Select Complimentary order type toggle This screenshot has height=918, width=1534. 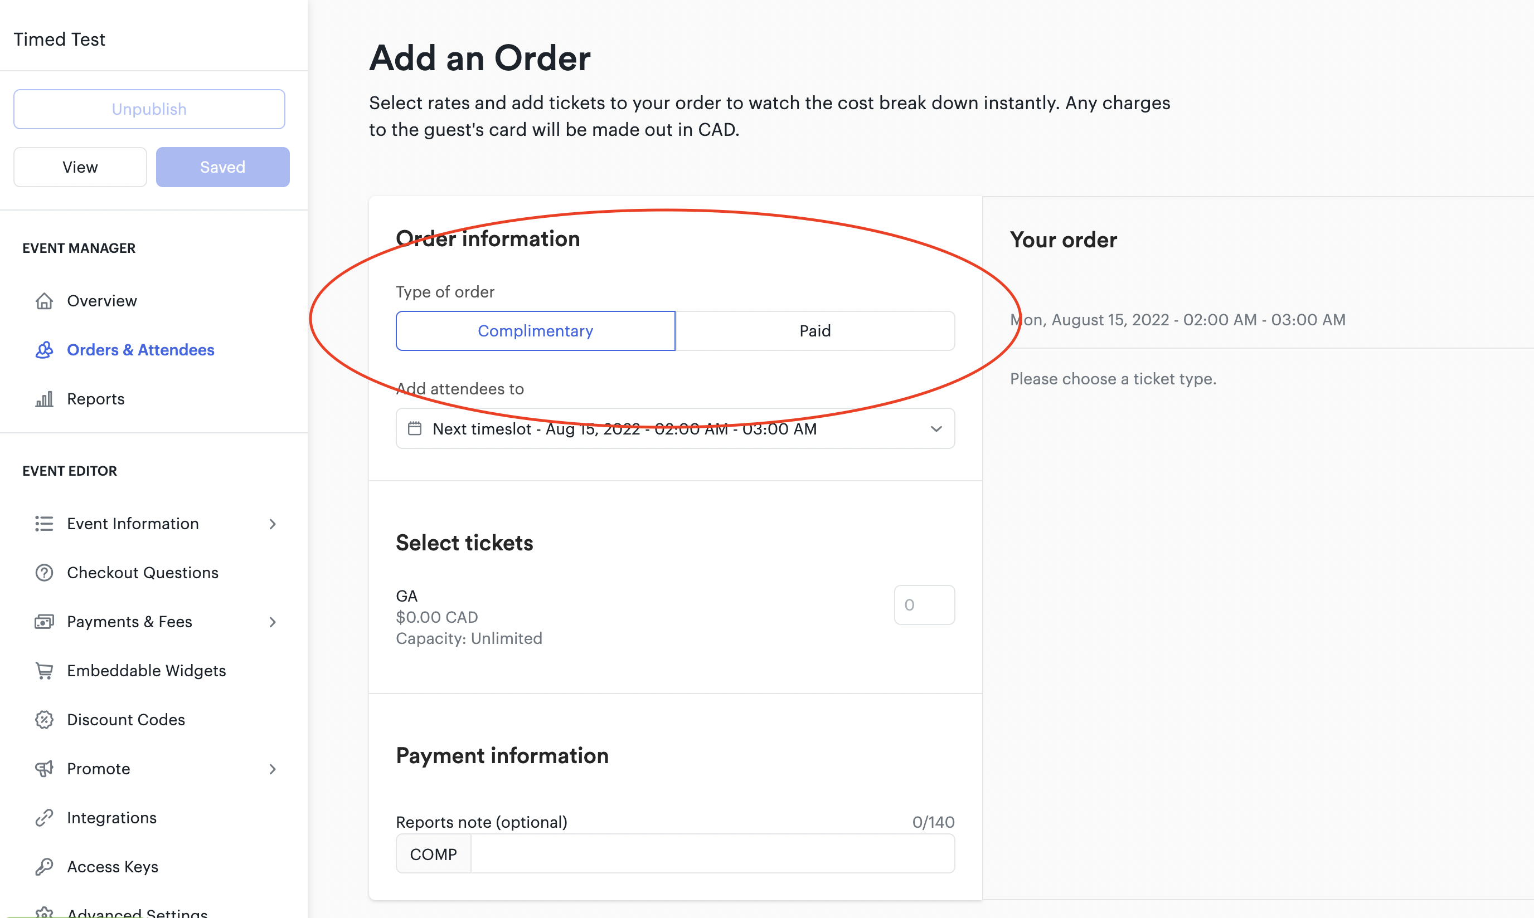pos(535,330)
